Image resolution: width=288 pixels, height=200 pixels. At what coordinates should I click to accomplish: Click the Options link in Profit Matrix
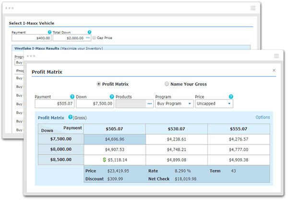click(262, 117)
